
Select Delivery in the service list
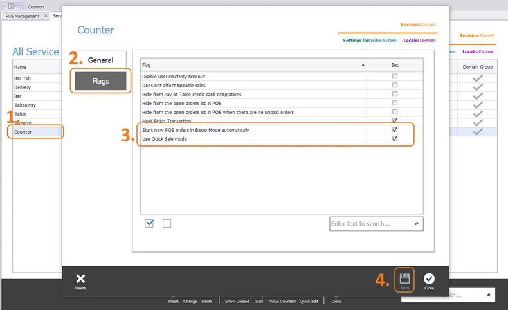(23, 87)
